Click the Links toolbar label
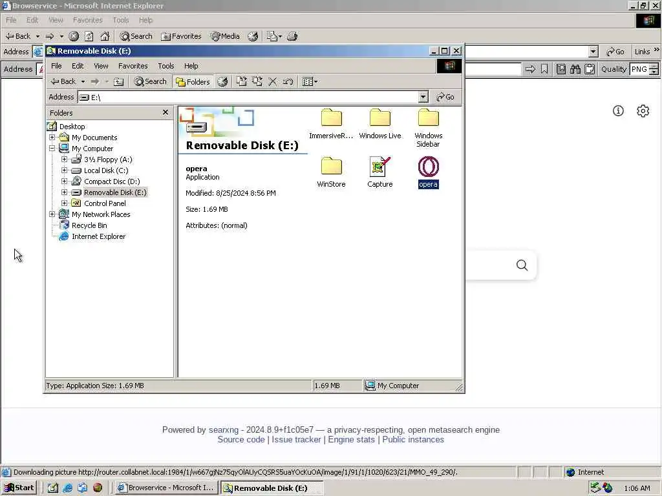 (x=642, y=52)
